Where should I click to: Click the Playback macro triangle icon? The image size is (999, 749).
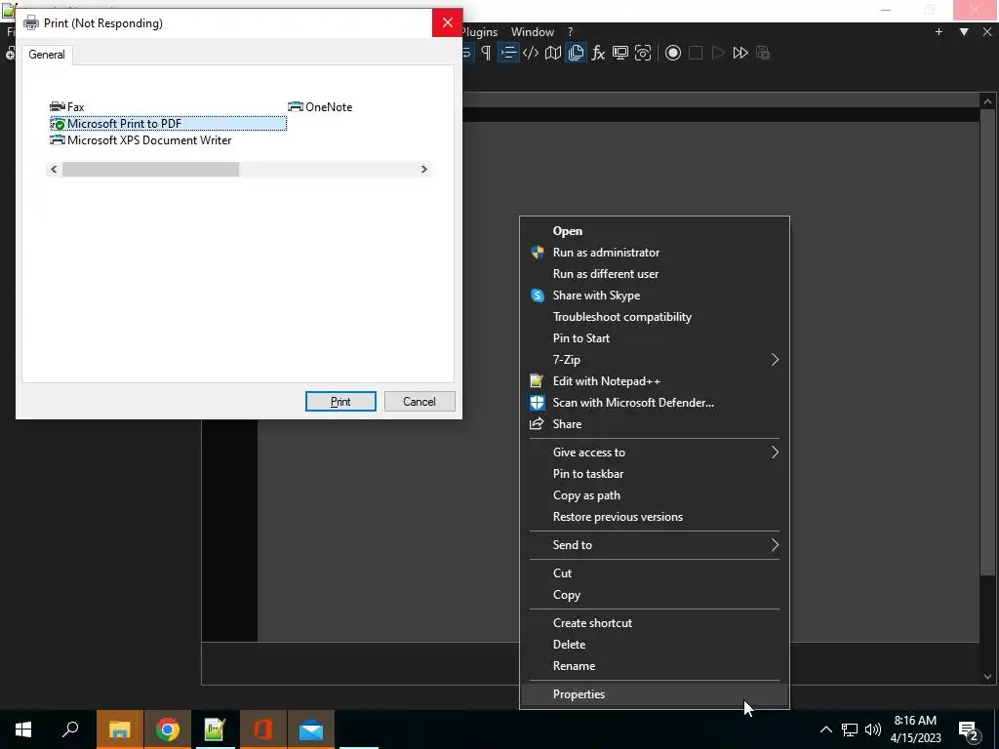pos(718,53)
